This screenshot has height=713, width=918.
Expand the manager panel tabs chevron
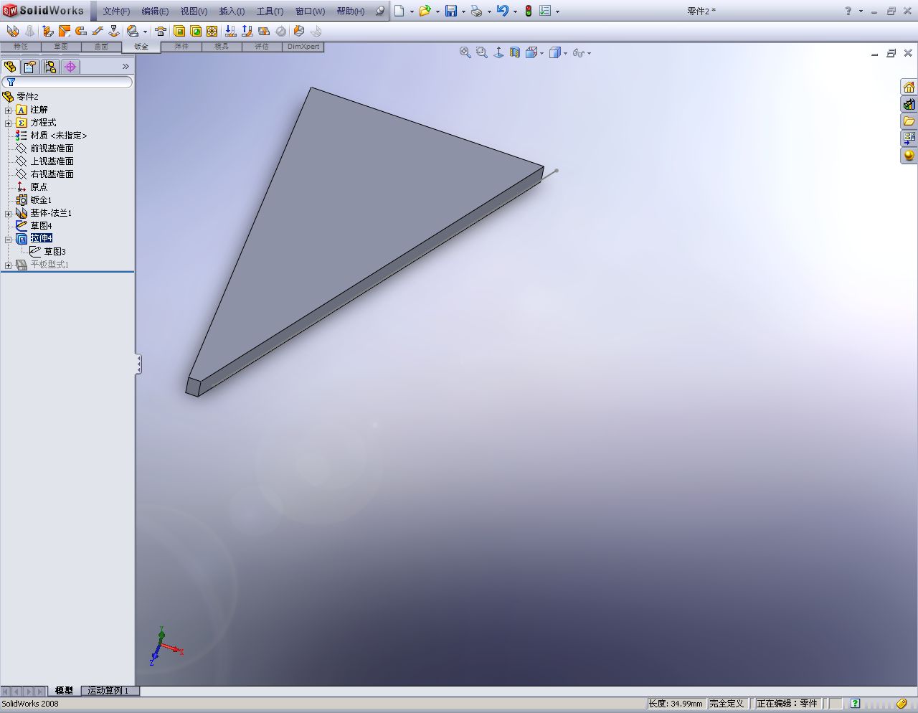point(126,67)
